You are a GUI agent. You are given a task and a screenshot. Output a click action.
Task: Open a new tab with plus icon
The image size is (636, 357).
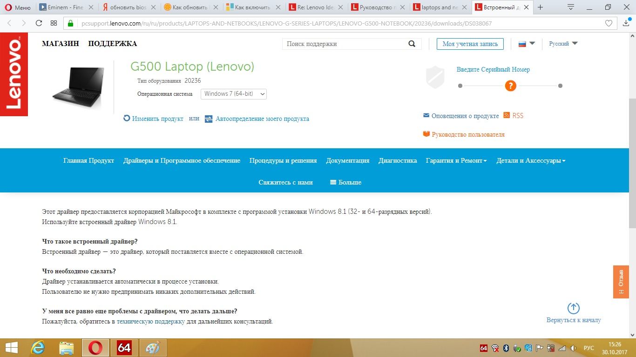tap(541, 7)
